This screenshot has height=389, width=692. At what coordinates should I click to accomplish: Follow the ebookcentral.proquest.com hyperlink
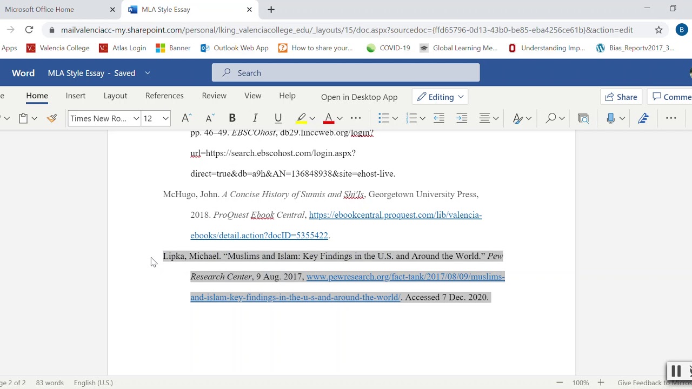(x=336, y=225)
